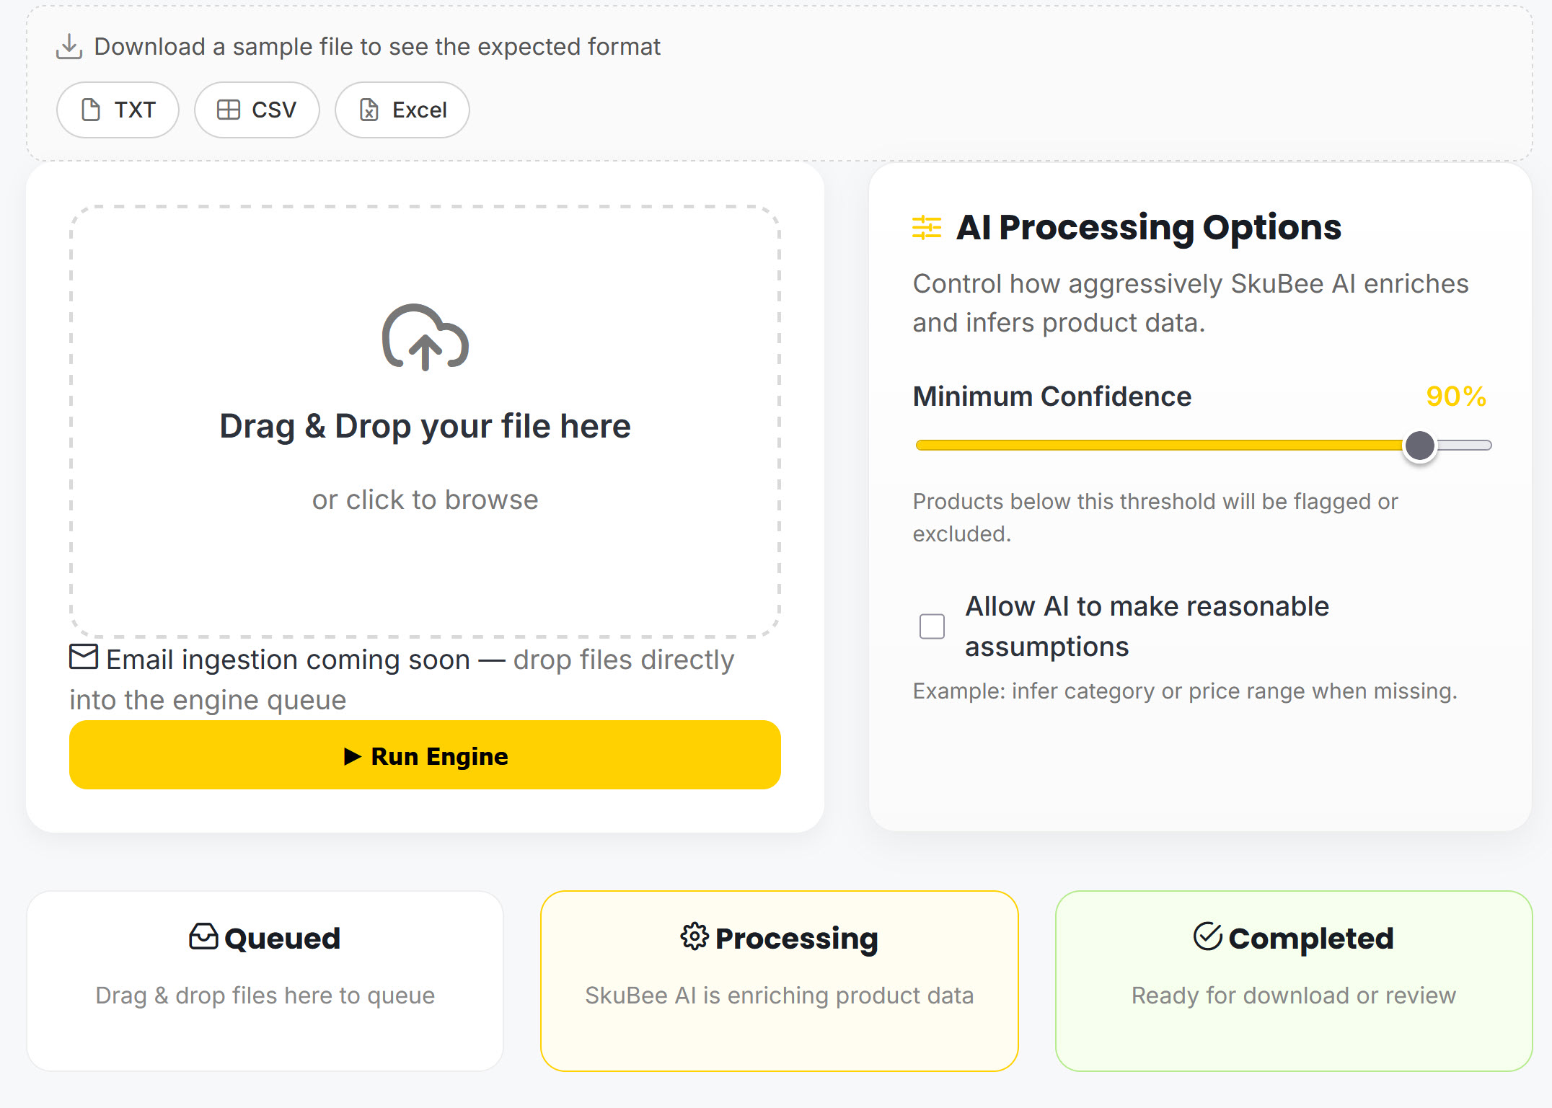Click the Completed checkmark circle icon
The image size is (1552, 1108).
click(1207, 937)
